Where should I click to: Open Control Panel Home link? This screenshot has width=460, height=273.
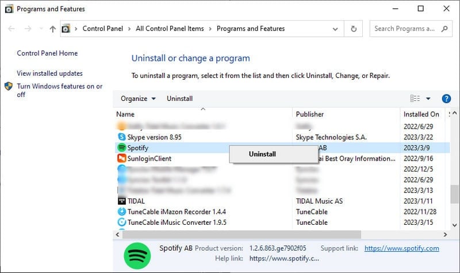pyautogui.click(x=47, y=53)
